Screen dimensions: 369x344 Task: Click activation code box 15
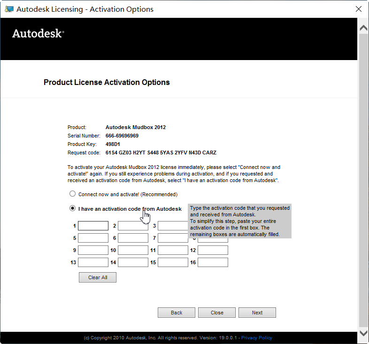(173, 262)
